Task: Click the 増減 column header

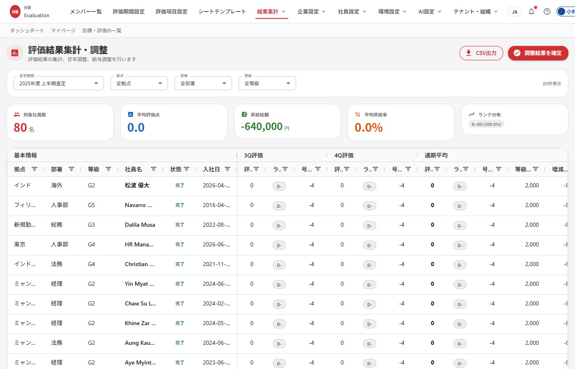Action: pyautogui.click(x=560, y=169)
